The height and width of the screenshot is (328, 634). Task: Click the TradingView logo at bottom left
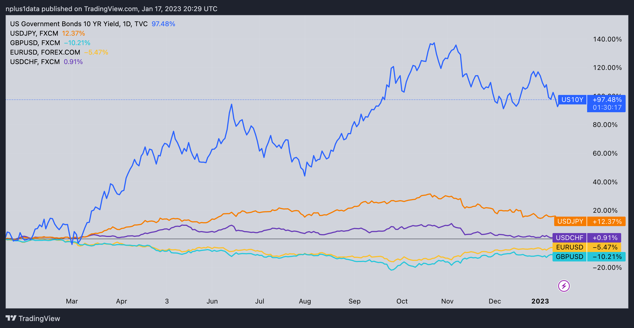(33, 318)
